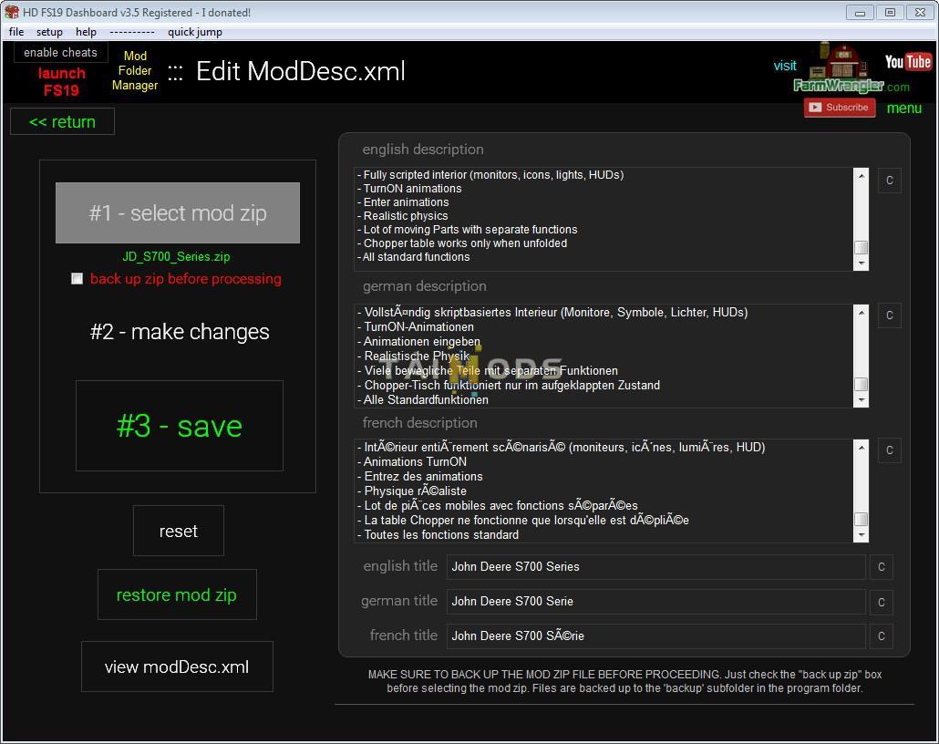Image resolution: width=939 pixels, height=744 pixels.
Task: Click the 'Realistic physics' line
Action: [402, 216]
